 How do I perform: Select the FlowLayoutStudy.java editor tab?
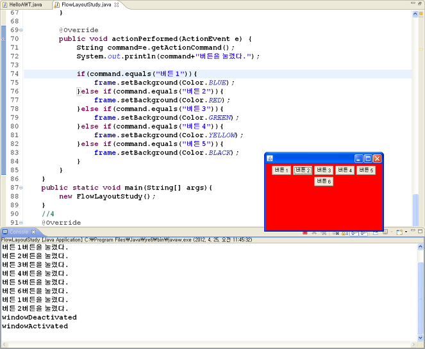click(86, 4)
